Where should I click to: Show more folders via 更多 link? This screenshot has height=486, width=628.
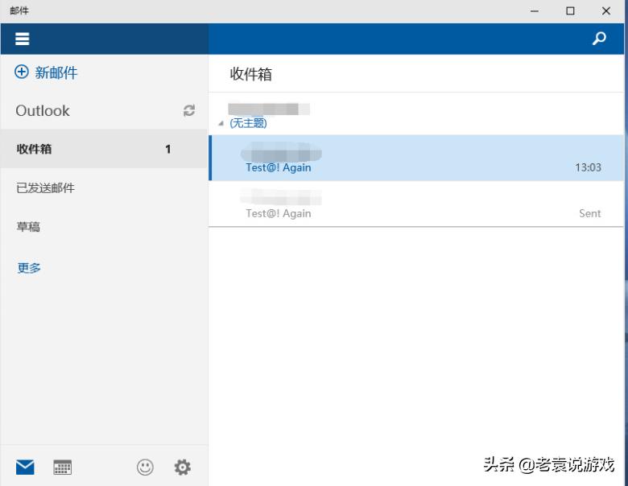pyautogui.click(x=29, y=267)
